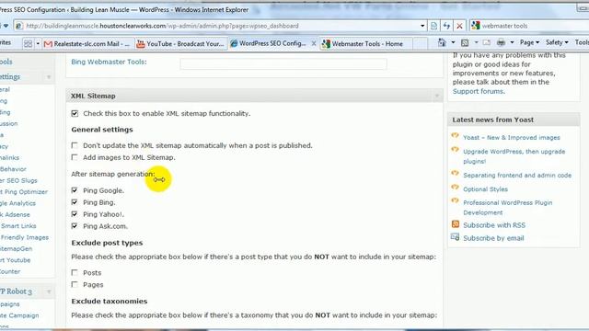Click the printer icon in command bar
The height and width of the screenshot is (331, 589).
501,43
